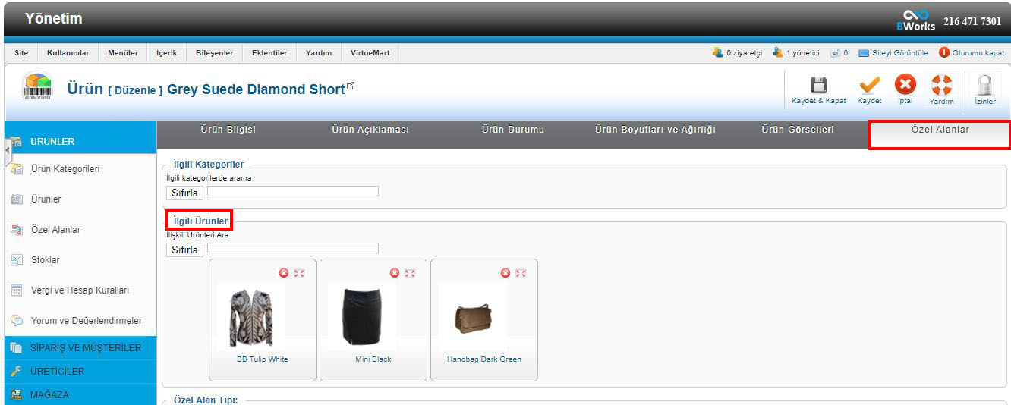Switch to Ürün Bilgisi tab
Image resolution: width=1011 pixels, height=405 pixels.
coord(228,130)
